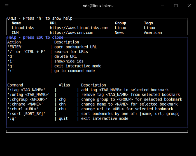Close the terminal window
This screenshot has height=156, width=196.
click(189, 6)
